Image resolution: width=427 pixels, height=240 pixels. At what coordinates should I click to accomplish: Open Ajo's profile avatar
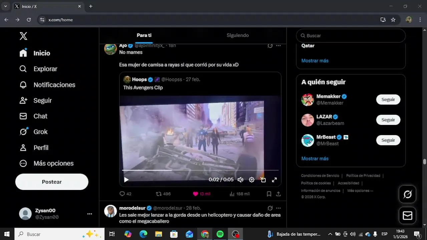pos(110,49)
